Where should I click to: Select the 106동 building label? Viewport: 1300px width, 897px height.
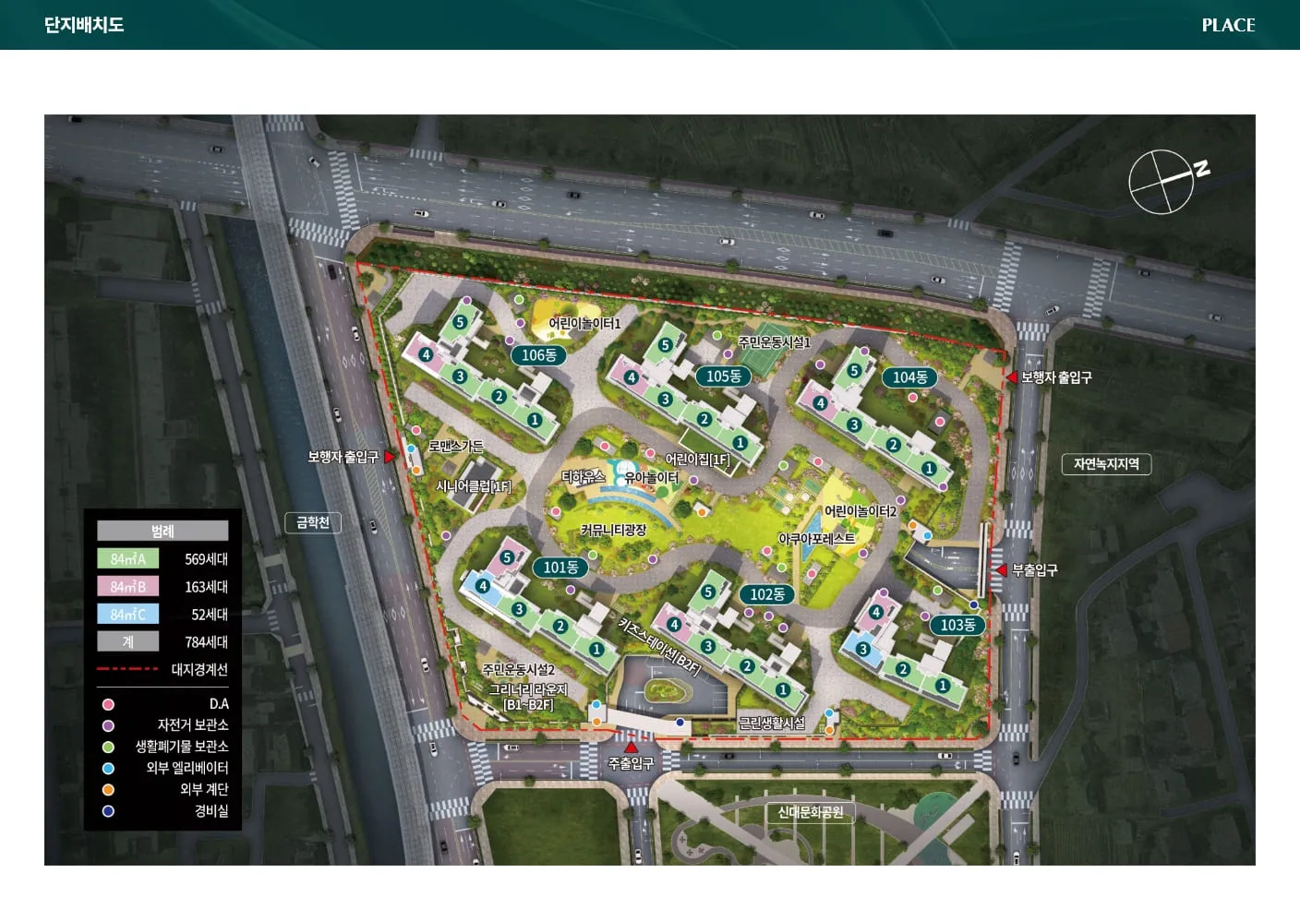[539, 355]
